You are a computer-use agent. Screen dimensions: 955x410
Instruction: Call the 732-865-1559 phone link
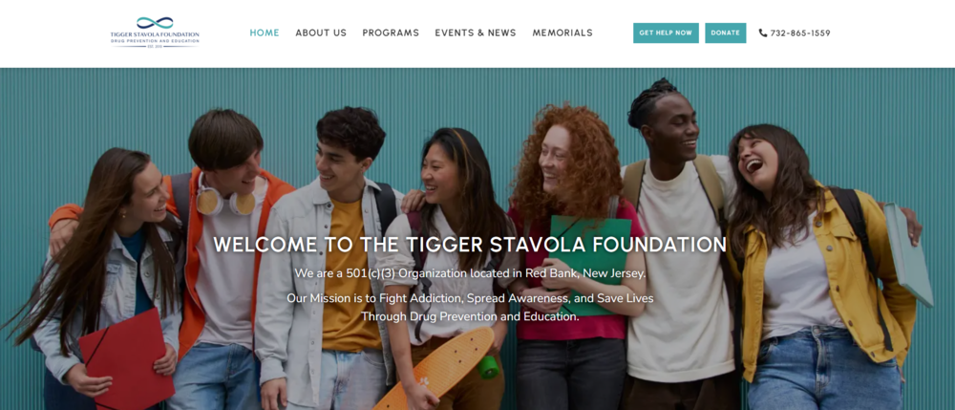coord(799,32)
